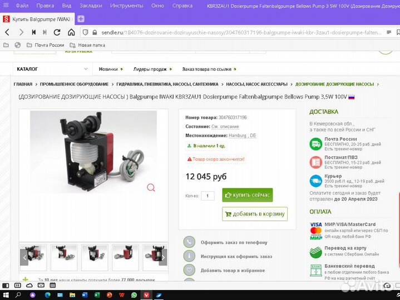Viewport: 400px width, 300px height.
Task: Click the quantity input field
Action: 208,196
